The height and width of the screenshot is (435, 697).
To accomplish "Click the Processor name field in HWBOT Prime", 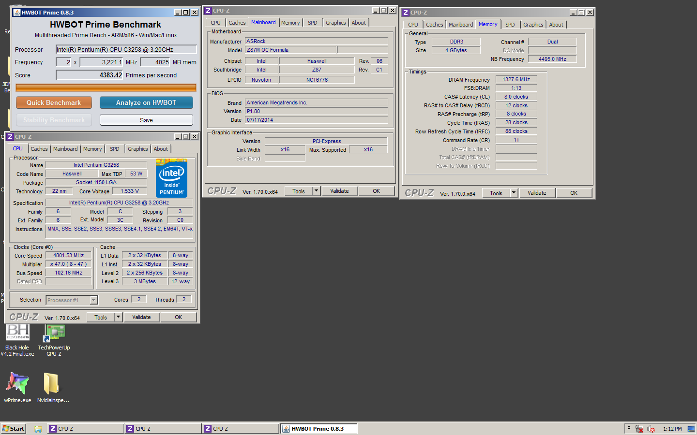I will [126, 49].
